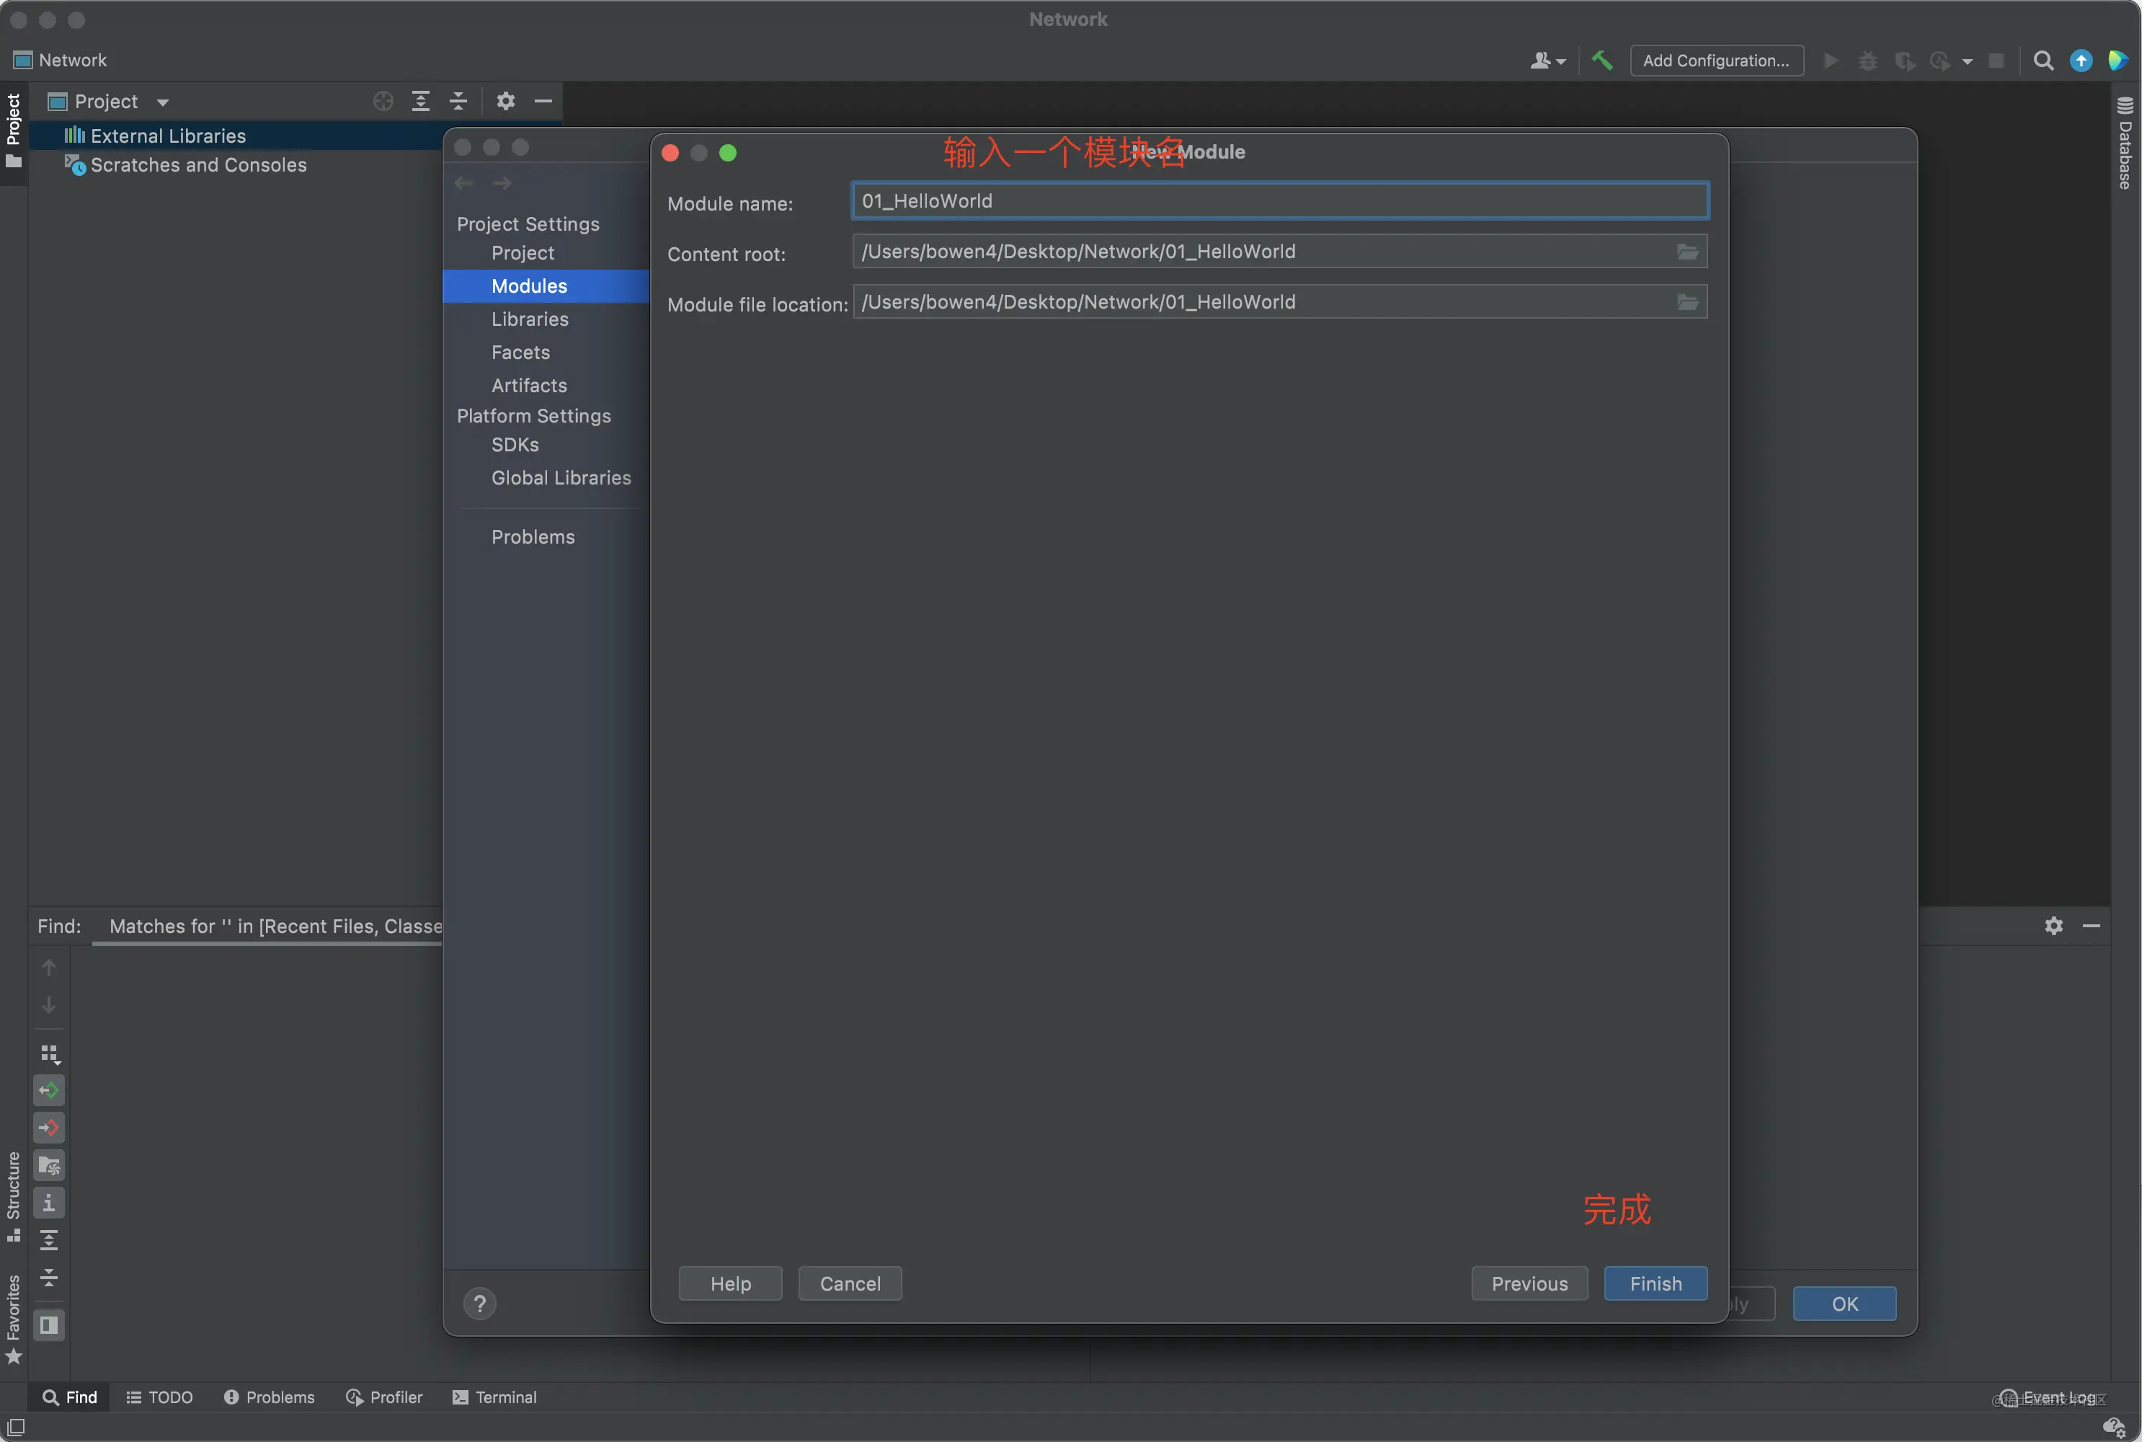Image resolution: width=2142 pixels, height=1442 pixels.
Task: Open the run options dropdown arrow
Action: 1966,61
